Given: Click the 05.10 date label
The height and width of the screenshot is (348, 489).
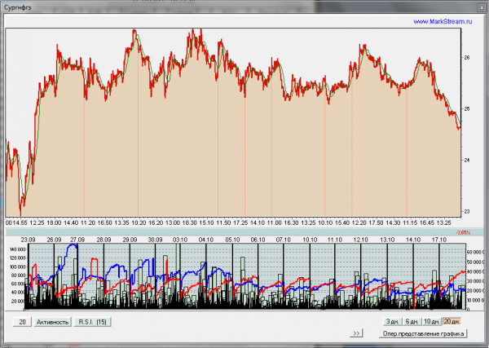Looking at the screenshot, I should coord(232,240).
